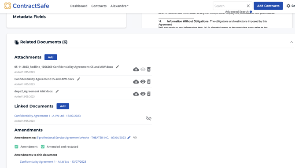
Task: Download Confidentiality Agreement CS and AIW.docx
Action: 136,81
